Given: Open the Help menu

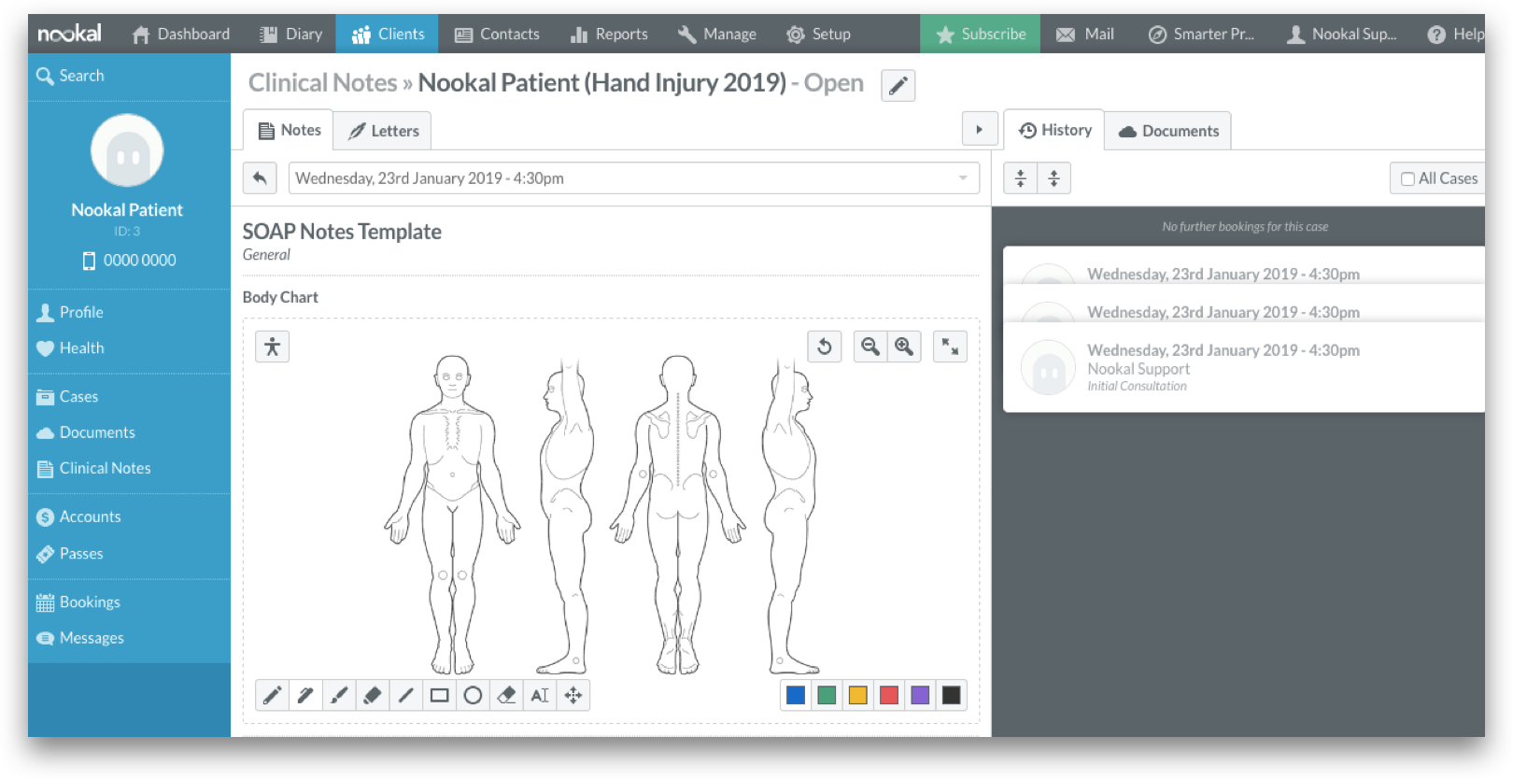Looking at the screenshot, I should (1455, 34).
